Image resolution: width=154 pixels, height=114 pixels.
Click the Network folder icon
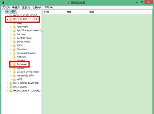point(14,57)
